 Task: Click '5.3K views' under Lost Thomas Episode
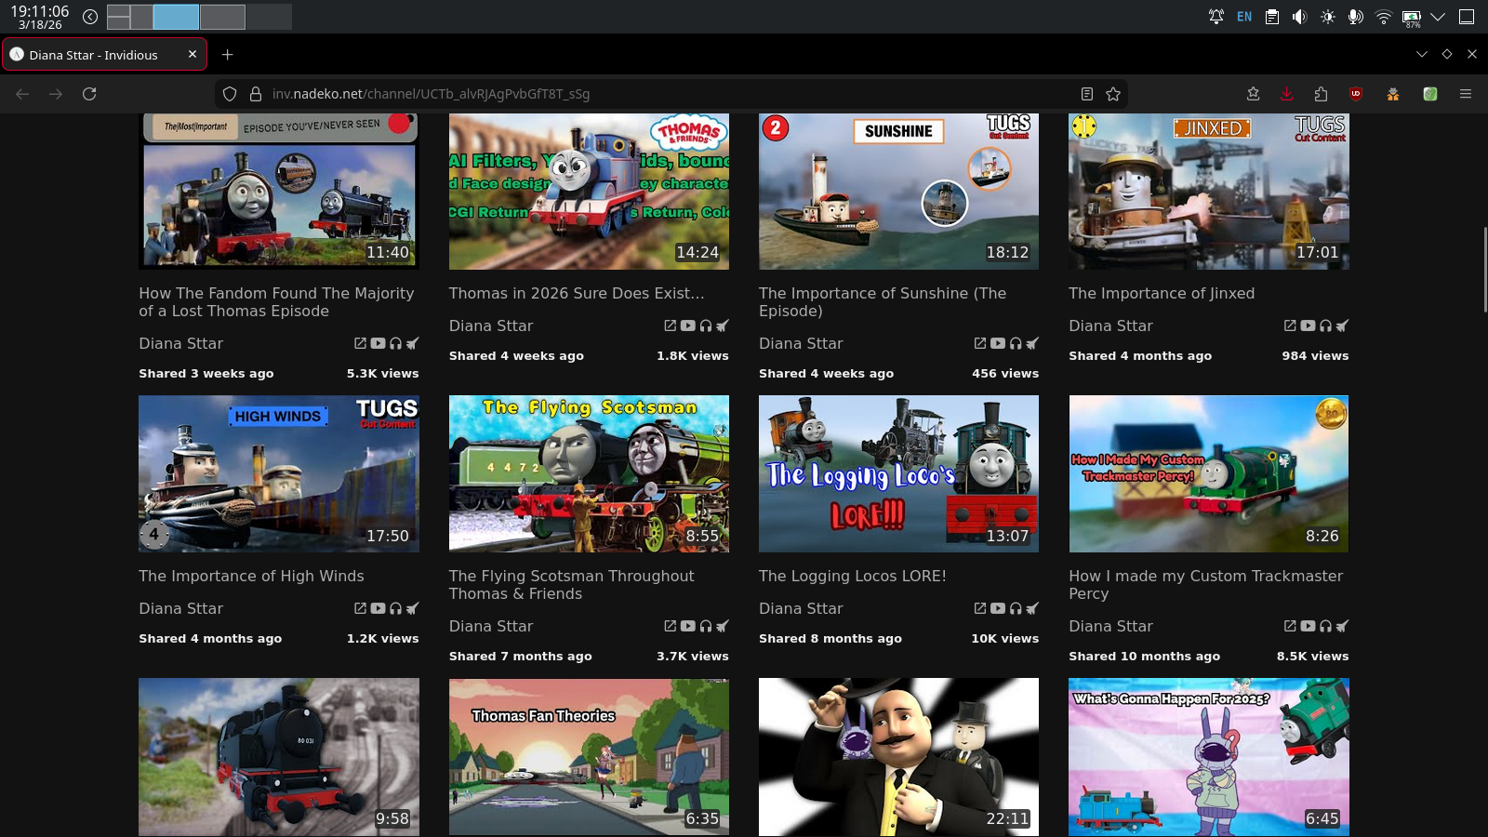383,373
